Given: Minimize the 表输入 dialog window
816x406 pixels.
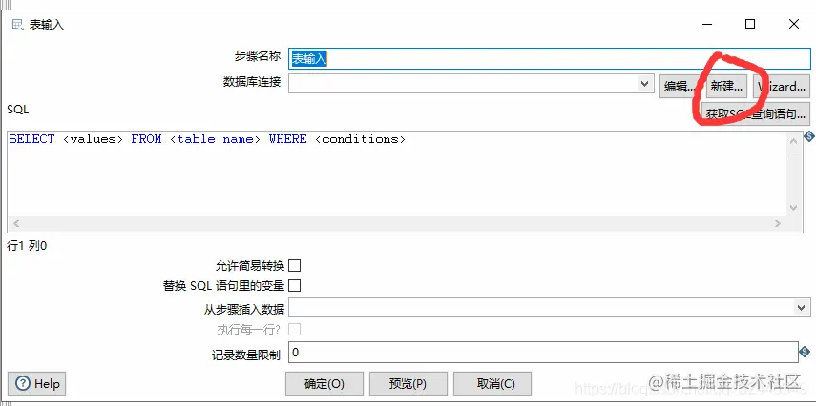Looking at the screenshot, I should [x=707, y=24].
